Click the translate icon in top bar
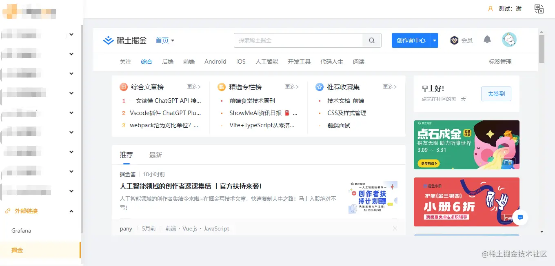This screenshot has height=266, width=555. click(539, 9)
